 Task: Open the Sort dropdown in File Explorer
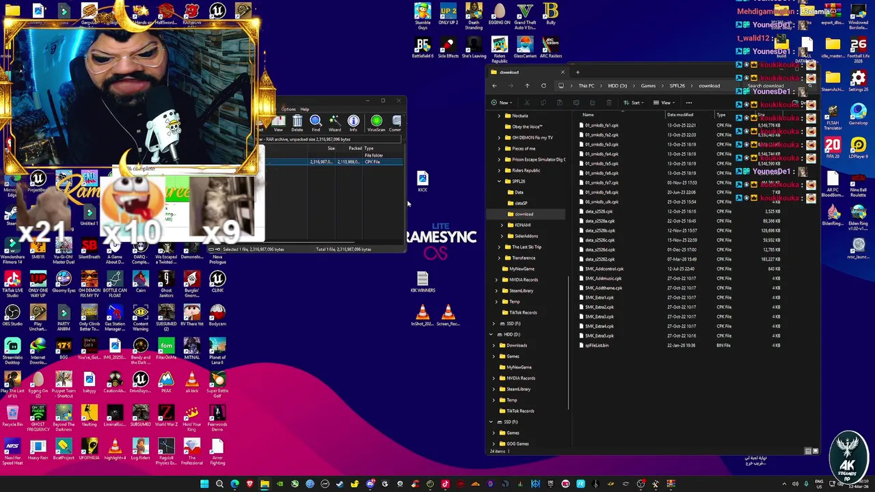point(635,103)
